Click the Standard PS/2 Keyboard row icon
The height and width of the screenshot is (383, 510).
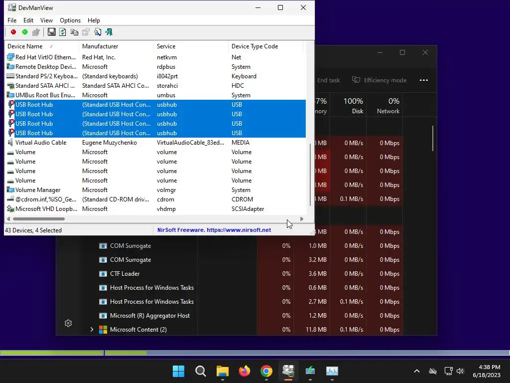(10, 76)
